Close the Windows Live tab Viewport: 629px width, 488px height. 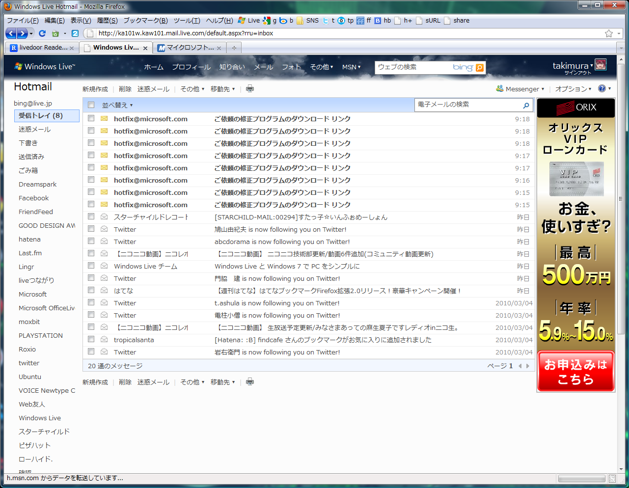pos(145,48)
